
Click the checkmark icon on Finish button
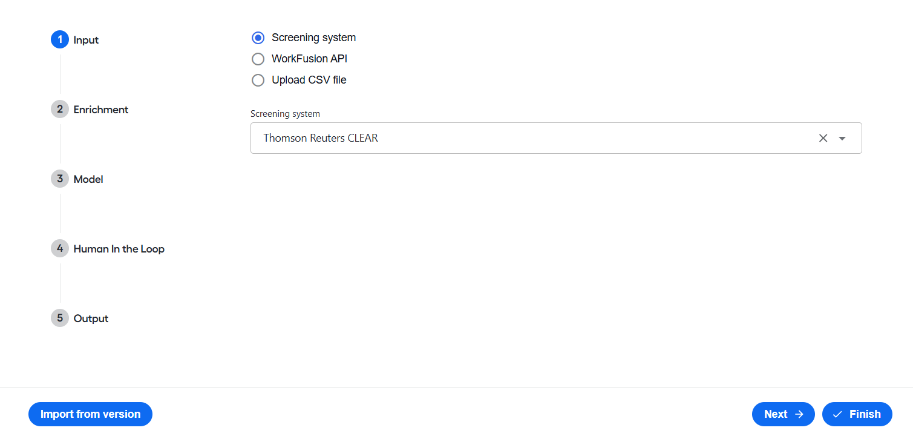tap(838, 414)
